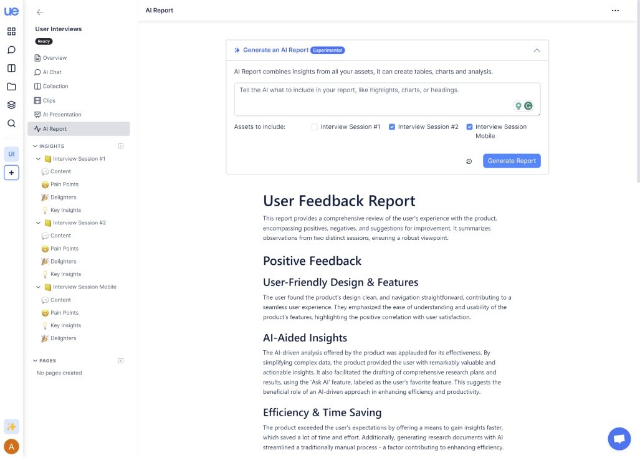Click the back arrow above User Interviews

[x=40, y=12]
